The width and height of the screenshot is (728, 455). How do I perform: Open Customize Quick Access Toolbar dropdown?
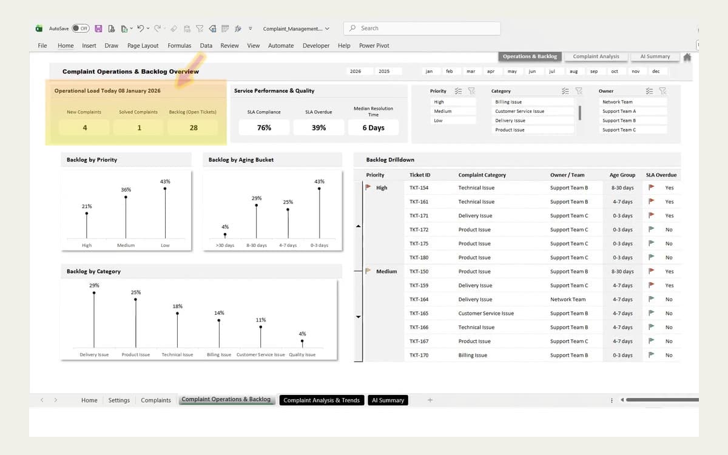pyautogui.click(x=250, y=29)
